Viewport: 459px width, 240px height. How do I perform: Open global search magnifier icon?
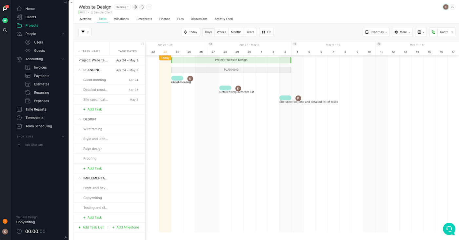click(5, 30)
